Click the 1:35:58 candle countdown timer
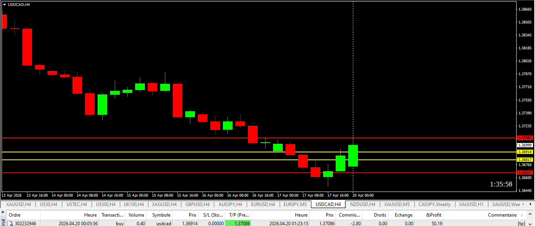535x226 pixels. point(501,184)
